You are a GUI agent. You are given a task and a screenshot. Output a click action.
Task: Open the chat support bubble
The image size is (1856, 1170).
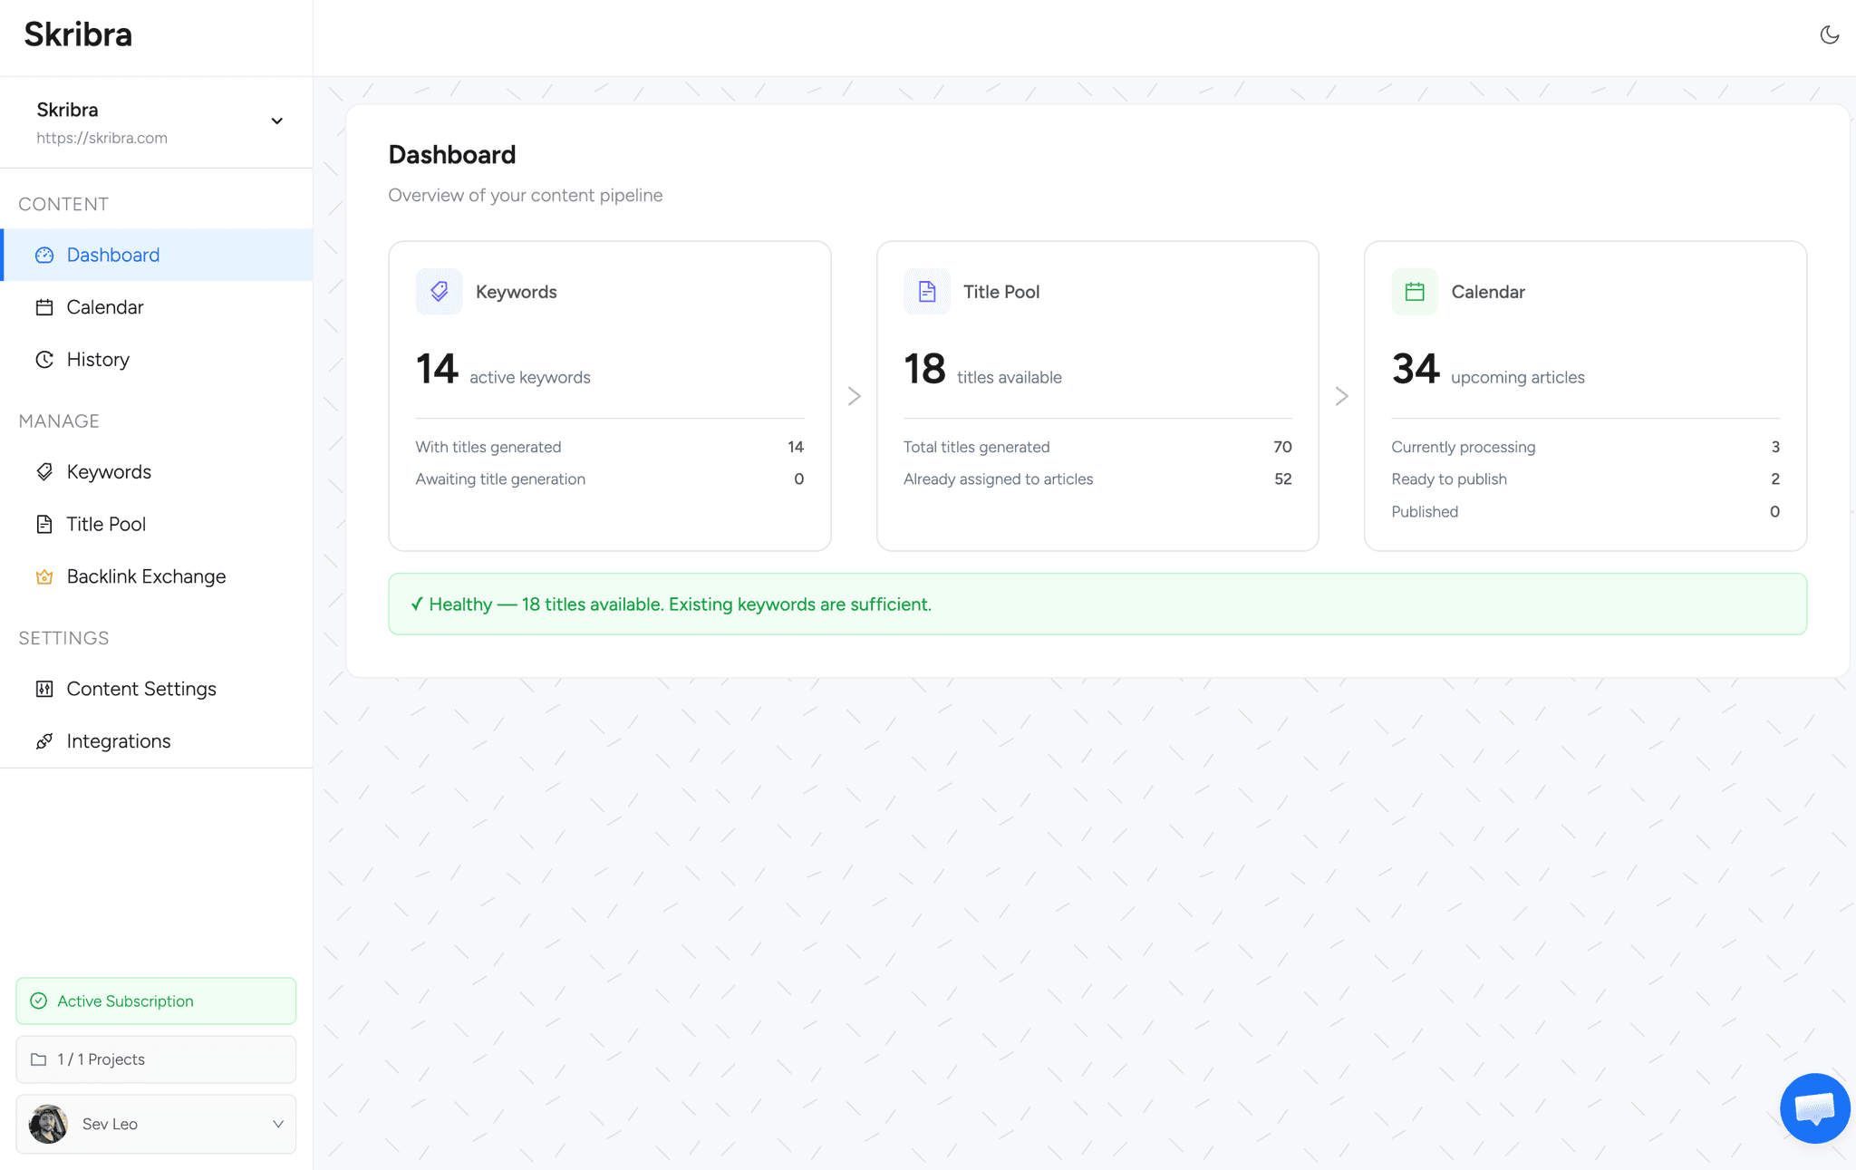coord(1813,1107)
